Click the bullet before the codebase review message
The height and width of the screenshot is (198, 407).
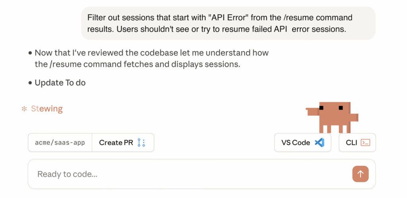30,53
